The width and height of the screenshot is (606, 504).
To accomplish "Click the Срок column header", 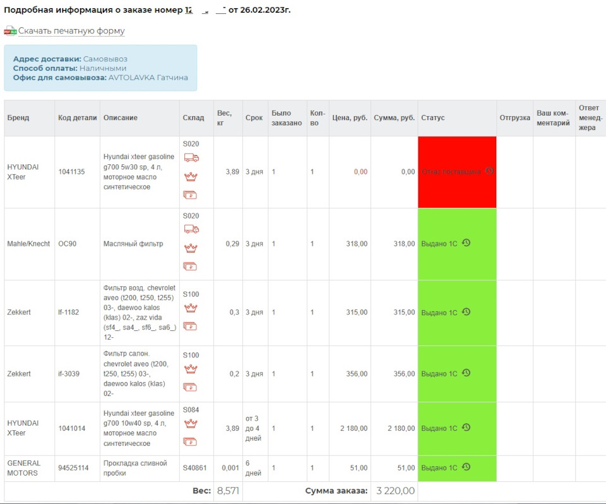I will point(255,118).
